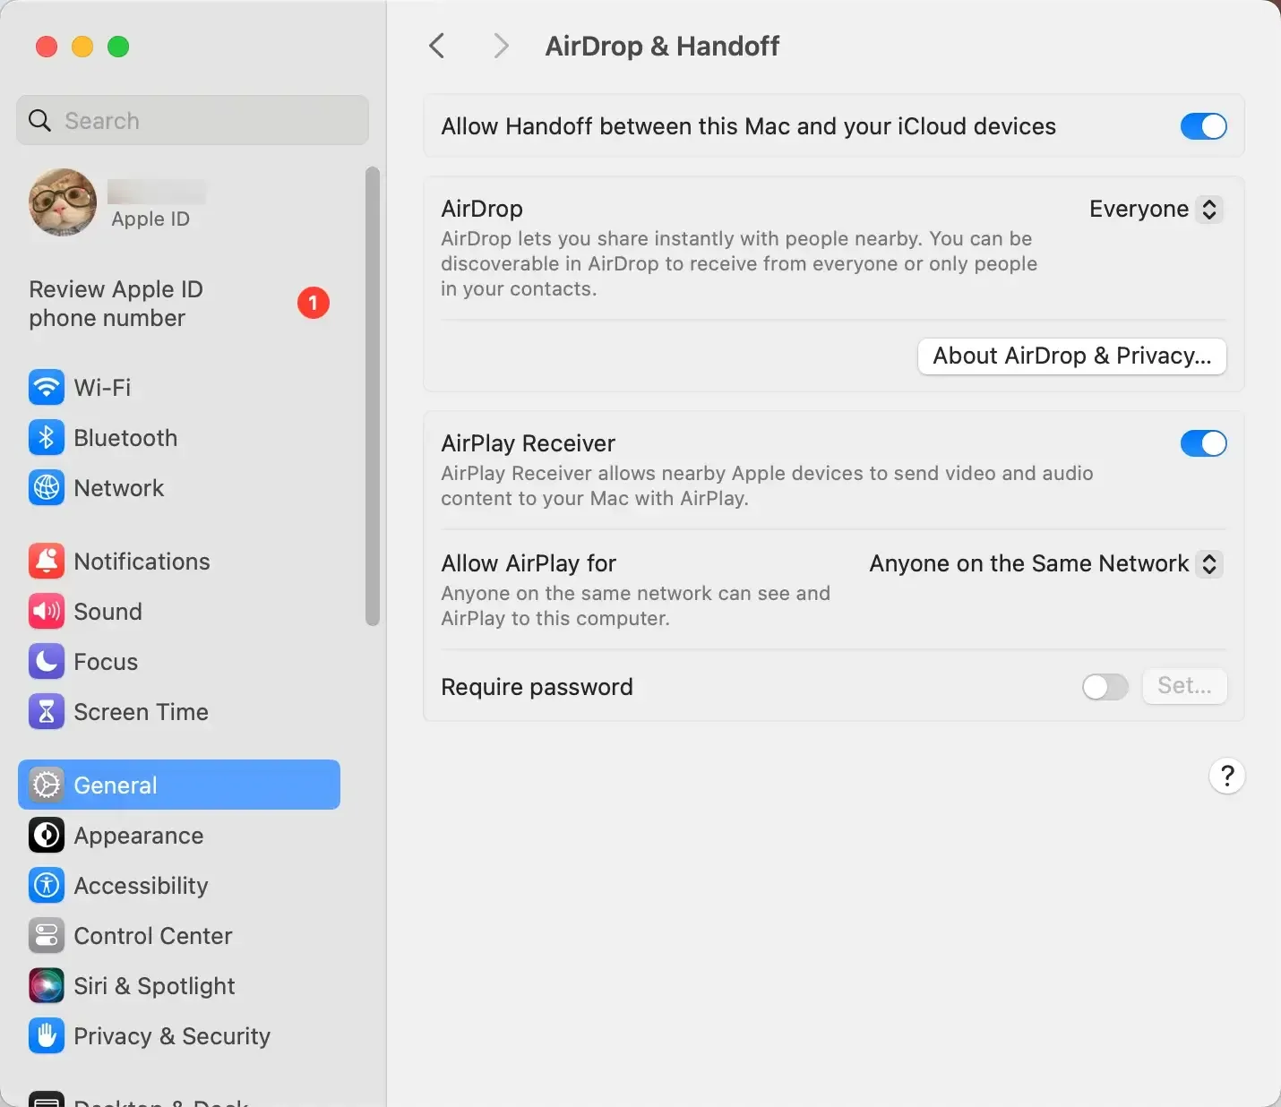Open Siri & Spotlight settings label

(x=154, y=986)
